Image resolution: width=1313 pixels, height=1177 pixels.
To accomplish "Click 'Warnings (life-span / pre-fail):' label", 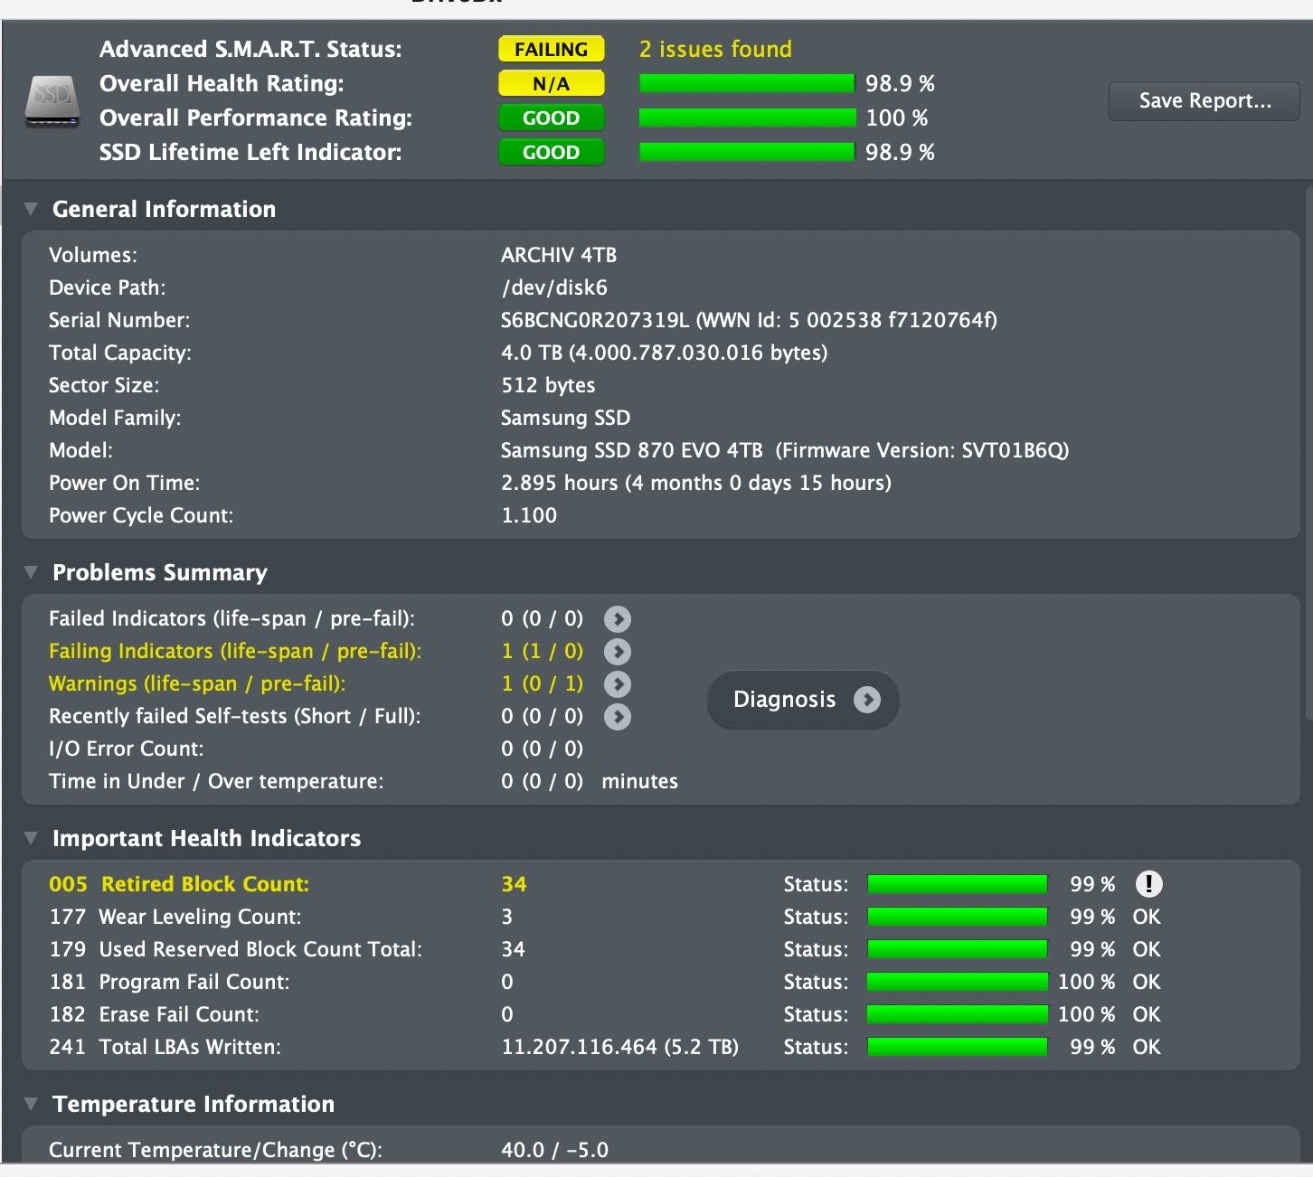I will (x=197, y=683).
